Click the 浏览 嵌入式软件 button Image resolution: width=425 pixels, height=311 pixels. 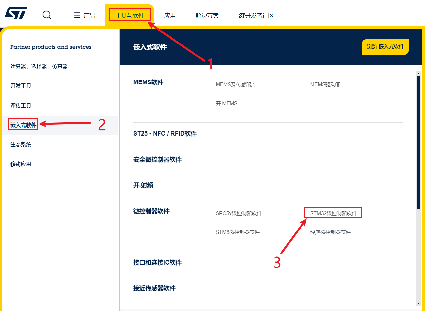[x=385, y=47]
